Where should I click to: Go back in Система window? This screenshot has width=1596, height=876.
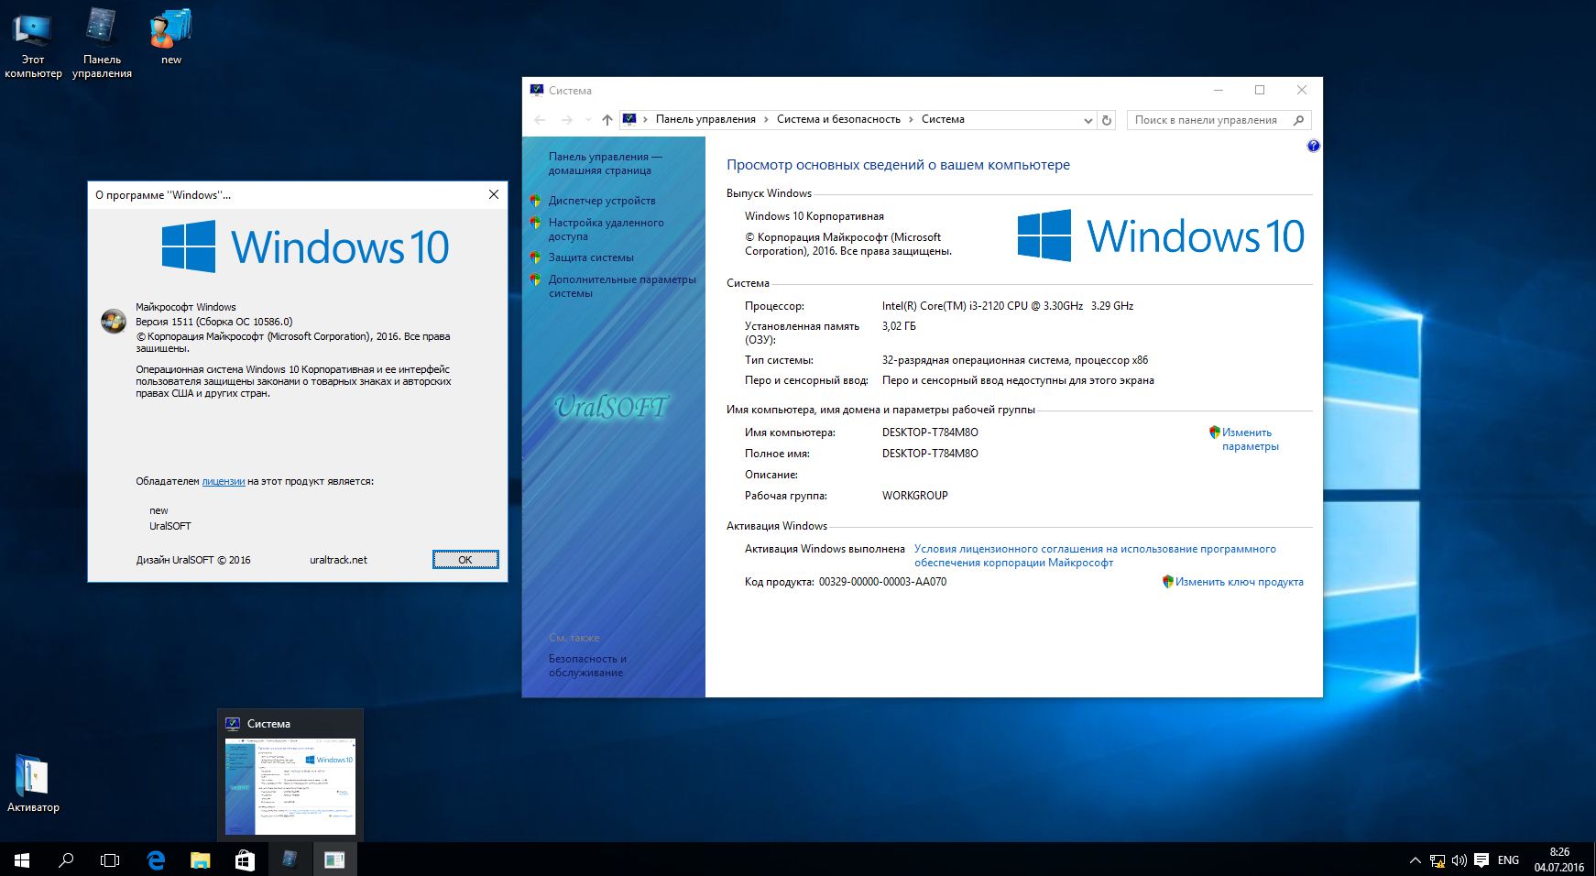tap(540, 120)
